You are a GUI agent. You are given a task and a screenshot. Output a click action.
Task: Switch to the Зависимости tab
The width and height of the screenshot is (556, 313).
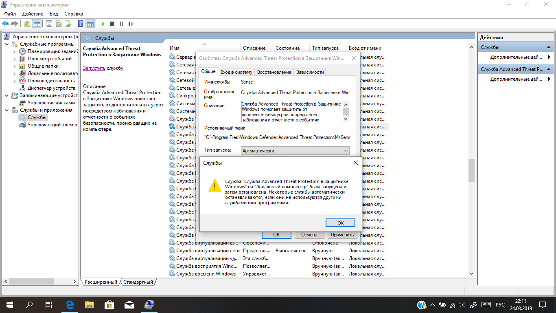[x=310, y=72]
